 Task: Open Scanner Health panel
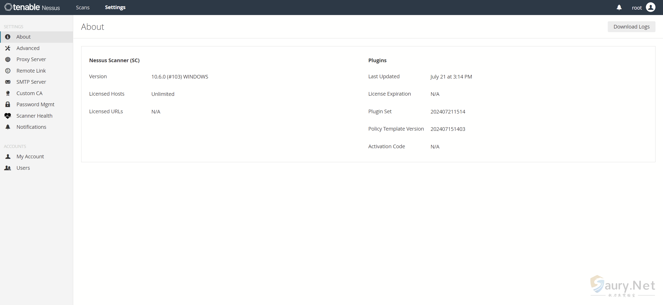point(34,115)
